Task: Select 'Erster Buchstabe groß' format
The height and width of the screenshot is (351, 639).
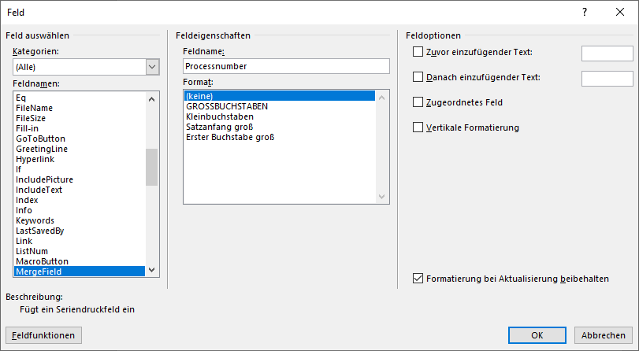Action: (x=230, y=137)
